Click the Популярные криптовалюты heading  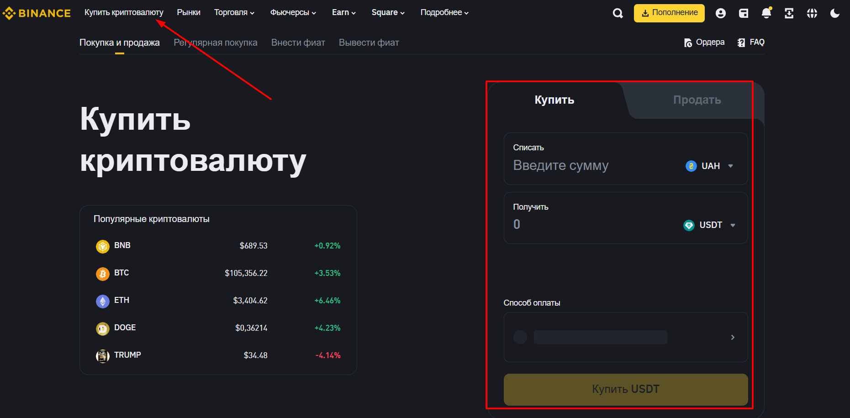(x=152, y=219)
